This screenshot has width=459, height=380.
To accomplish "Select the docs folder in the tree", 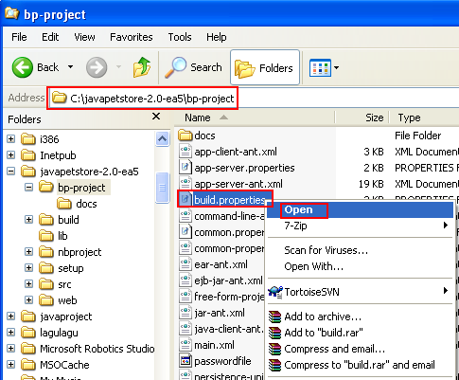I will [86, 204].
